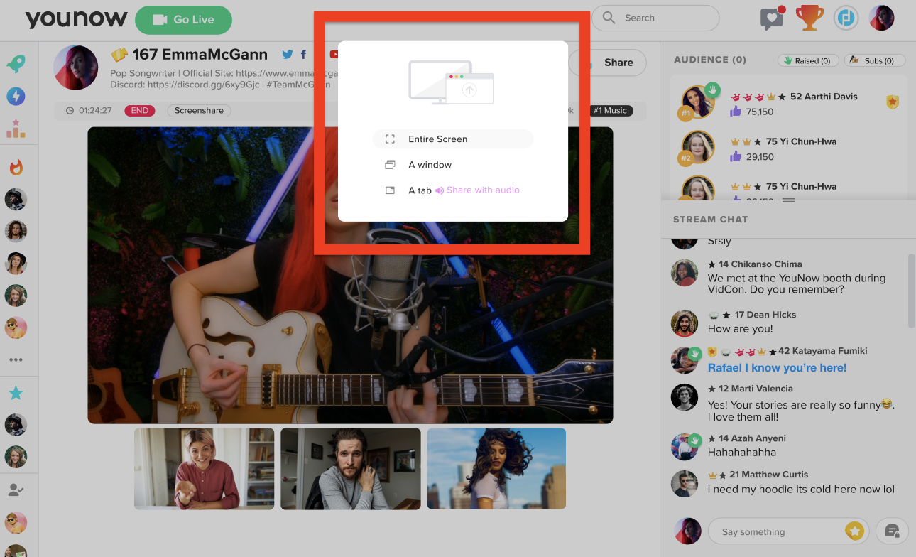Open the trophy icon in top bar

coord(809,18)
